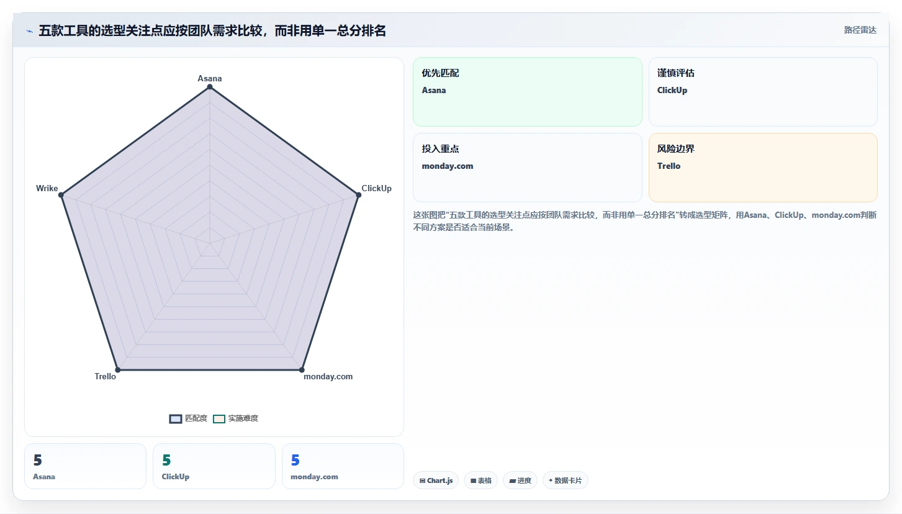Open the 谨慎评估 ClickUp card

click(x=763, y=92)
